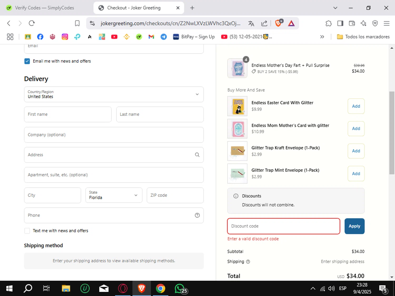The width and height of the screenshot is (395, 296).
Task: Open the browser extensions puzzle icon
Action: point(328,23)
